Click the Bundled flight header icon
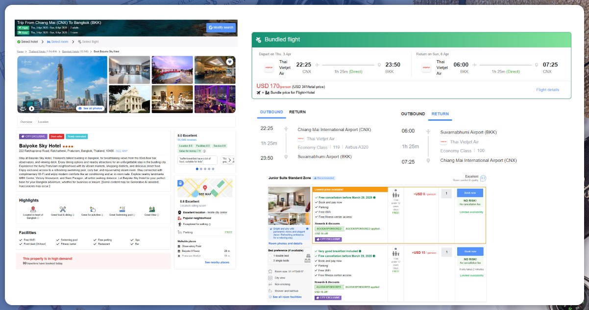 (258, 40)
